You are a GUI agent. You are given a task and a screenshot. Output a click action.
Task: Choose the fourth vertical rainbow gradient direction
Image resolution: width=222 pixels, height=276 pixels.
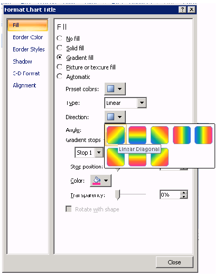coord(182,135)
